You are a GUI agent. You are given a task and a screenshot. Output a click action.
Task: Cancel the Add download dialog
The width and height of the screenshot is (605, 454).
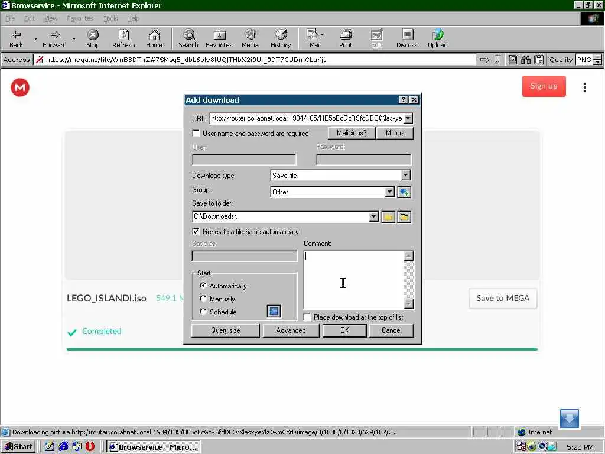tap(391, 330)
